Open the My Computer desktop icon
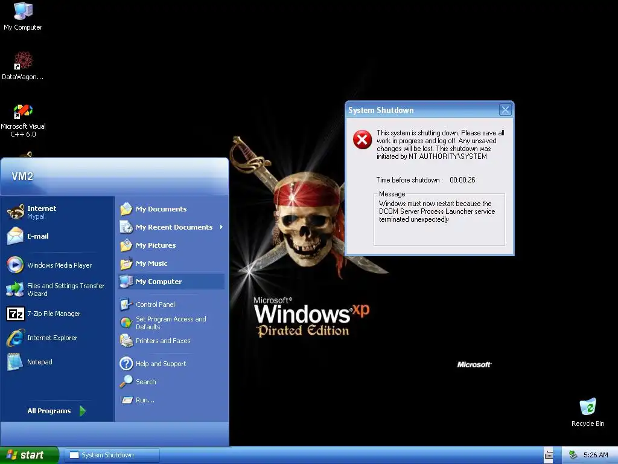This screenshot has height=464, width=618. tap(23, 16)
